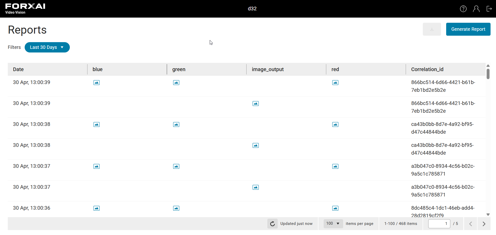Open red image for first 13:00:39 row
Image resolution: width=496 pixels, height=235 pixels.
(x=335, y=83)
